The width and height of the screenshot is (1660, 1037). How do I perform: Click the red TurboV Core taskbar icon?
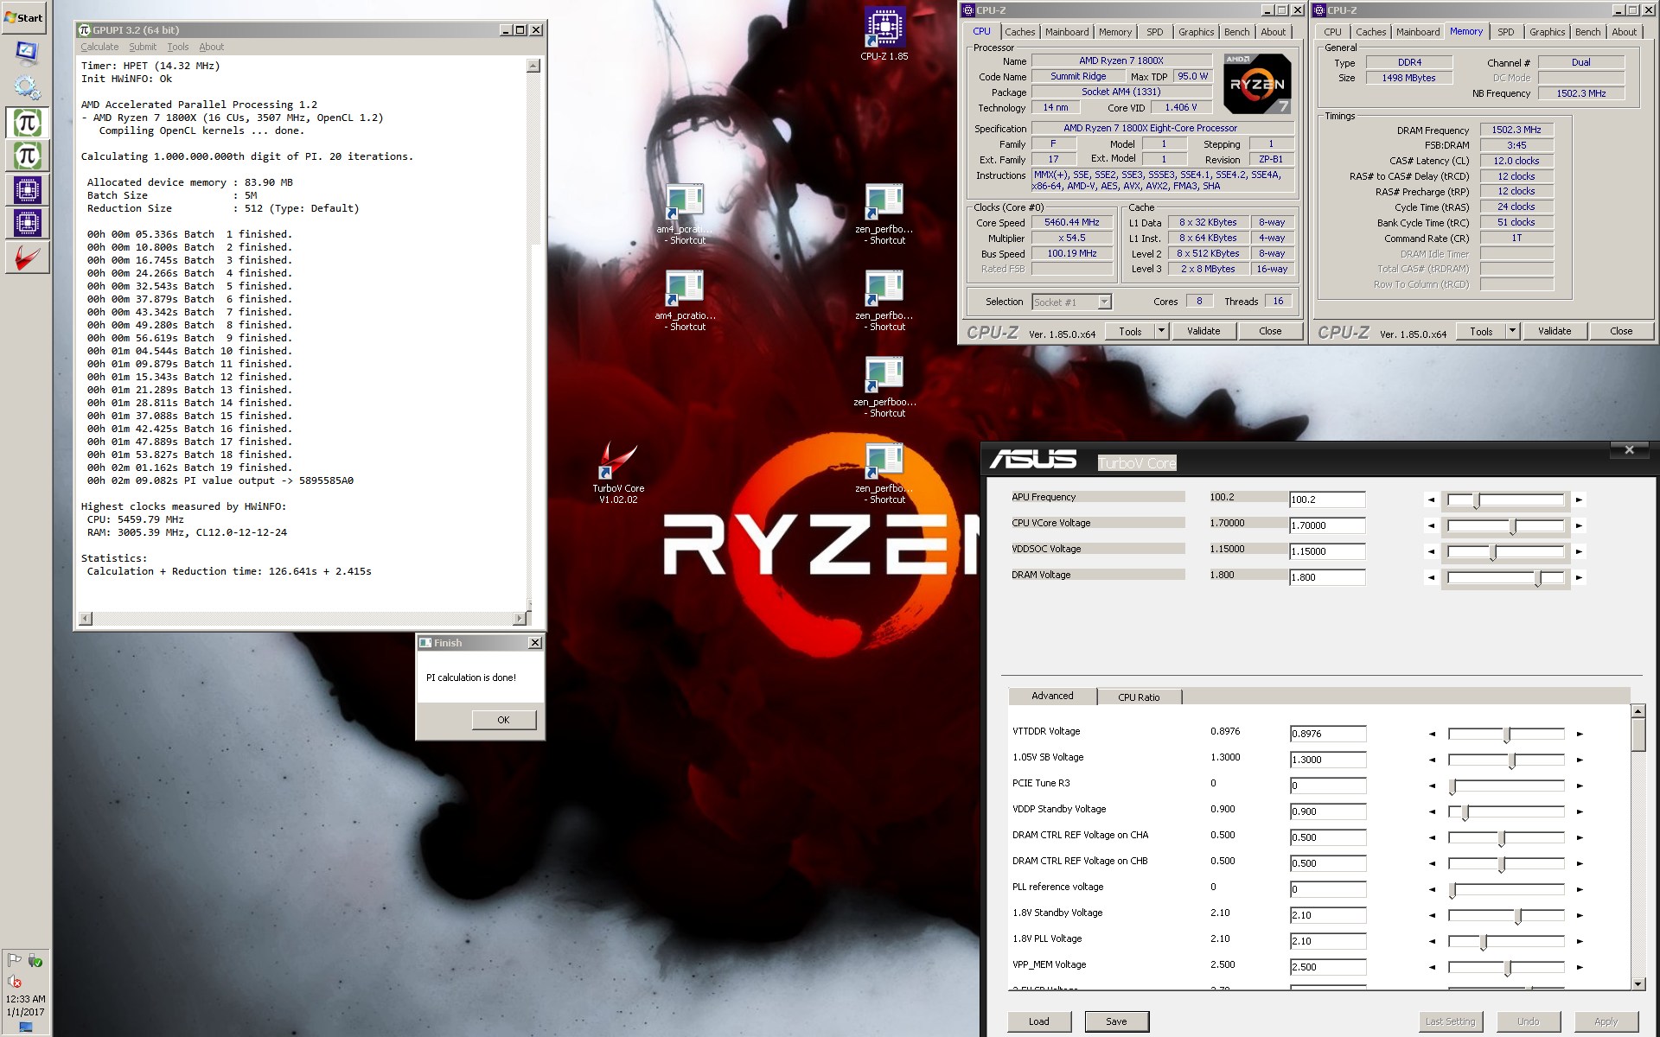27,258
